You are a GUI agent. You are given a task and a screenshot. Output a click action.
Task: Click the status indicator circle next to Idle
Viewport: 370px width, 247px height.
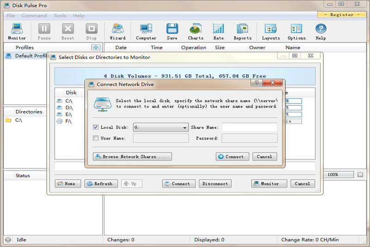pos(8,240)
